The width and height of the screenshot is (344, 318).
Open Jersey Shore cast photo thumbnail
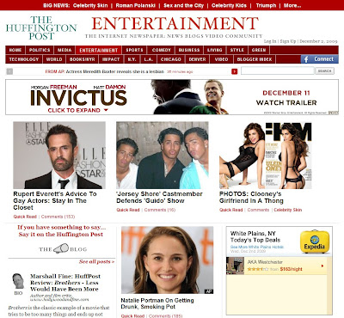[163, 155]
